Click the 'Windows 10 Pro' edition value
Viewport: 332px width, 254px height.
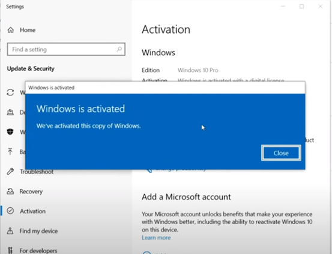pyautogui.click(x=198, y=70)
